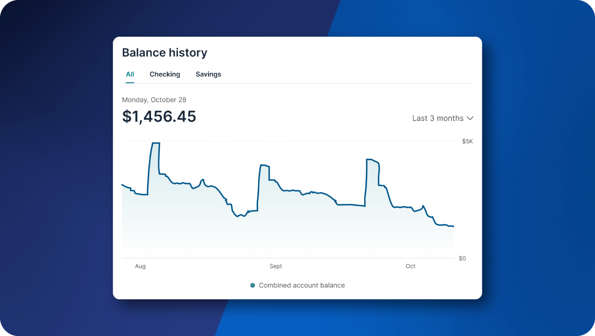This screenshot has height=336, width=595.
Task: Switch to the Checking tab
Action: pyautogui.click(x=165, y=74)
